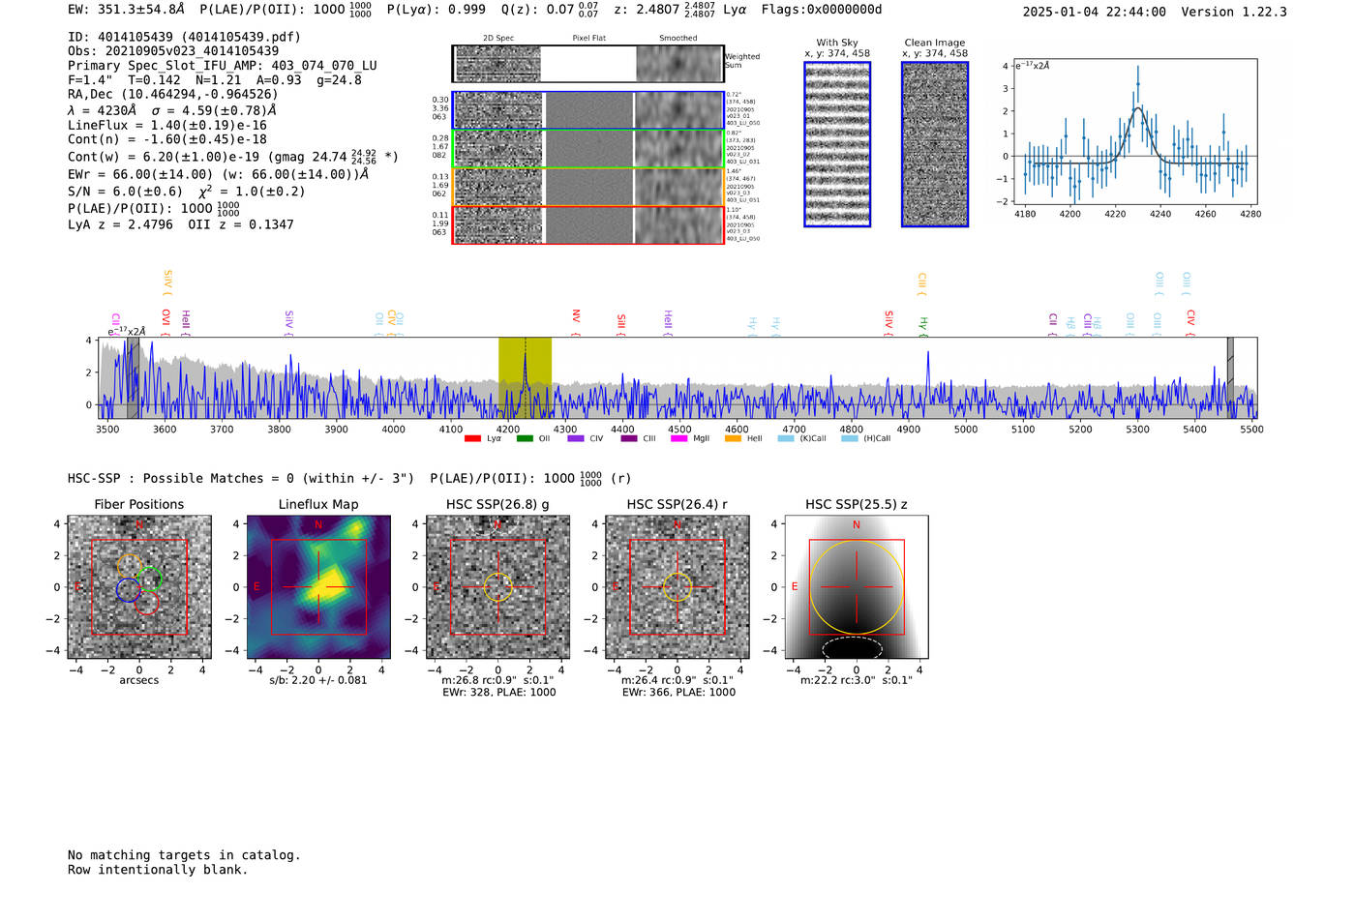Image resolution: width=1355 pixels, height=922 pixels.
Task: Open the HSC SSP(26.4) r cutout
Action: point(677,587)
